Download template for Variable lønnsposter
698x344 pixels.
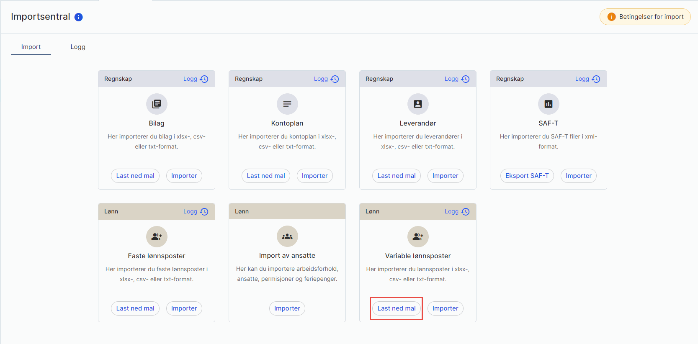pyautogui.click(x=397, y=308)
